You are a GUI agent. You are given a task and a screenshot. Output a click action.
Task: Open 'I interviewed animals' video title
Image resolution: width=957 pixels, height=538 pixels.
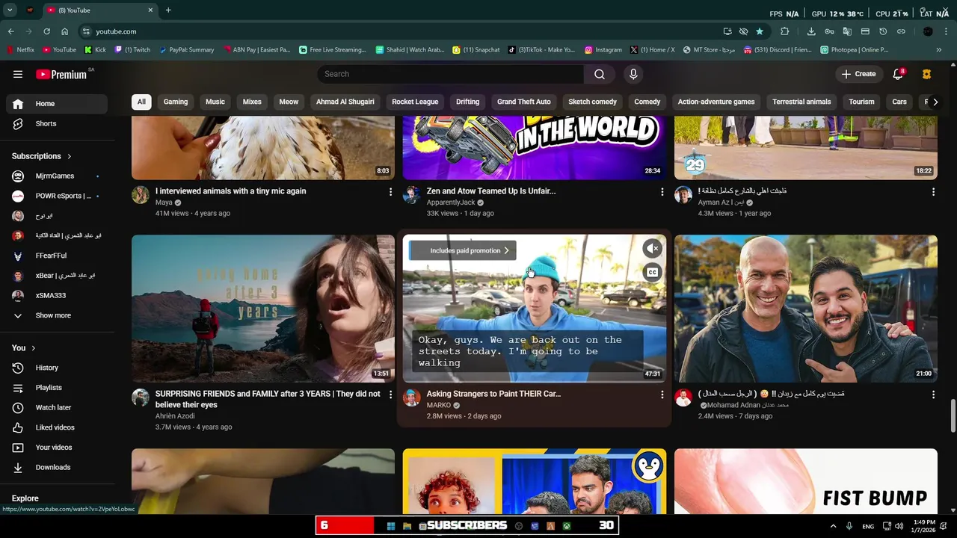coord(230,191)
